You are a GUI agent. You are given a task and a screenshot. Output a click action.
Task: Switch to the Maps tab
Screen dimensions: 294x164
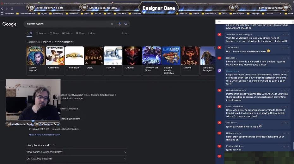point(80,33)
